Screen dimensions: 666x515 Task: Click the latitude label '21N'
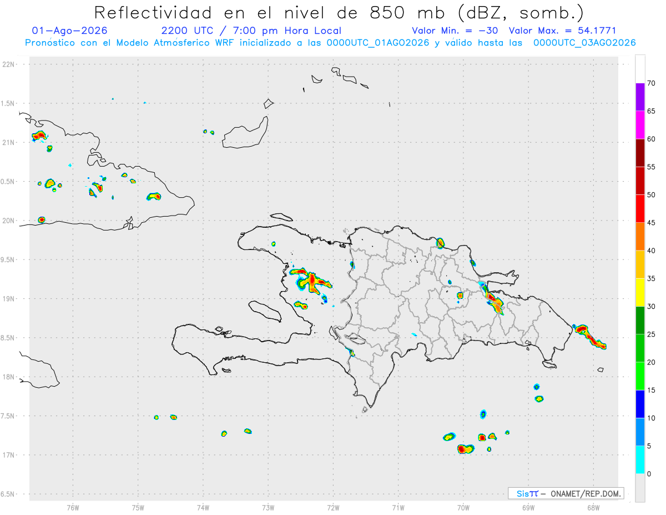[9, 143]
